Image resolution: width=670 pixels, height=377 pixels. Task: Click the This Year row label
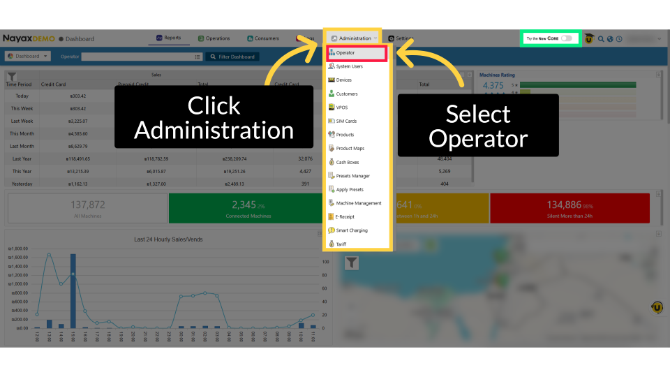click(x=22, y=171)
